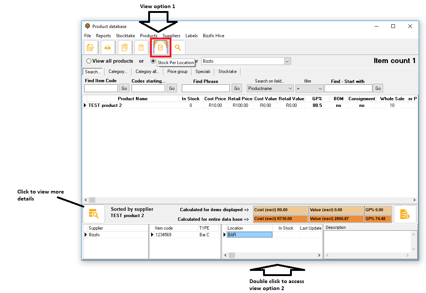Click the view more details icon
Image resolution: width=426 pixels, height=293 pixels.
point(94,214)
